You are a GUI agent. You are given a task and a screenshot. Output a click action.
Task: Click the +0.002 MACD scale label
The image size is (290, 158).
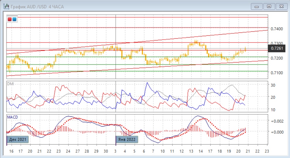pyautogui.click(x=277, y=121)
